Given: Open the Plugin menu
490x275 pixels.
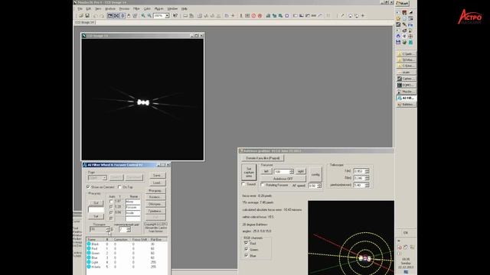Looking at the screenshot, I should (x=158, y=8).
